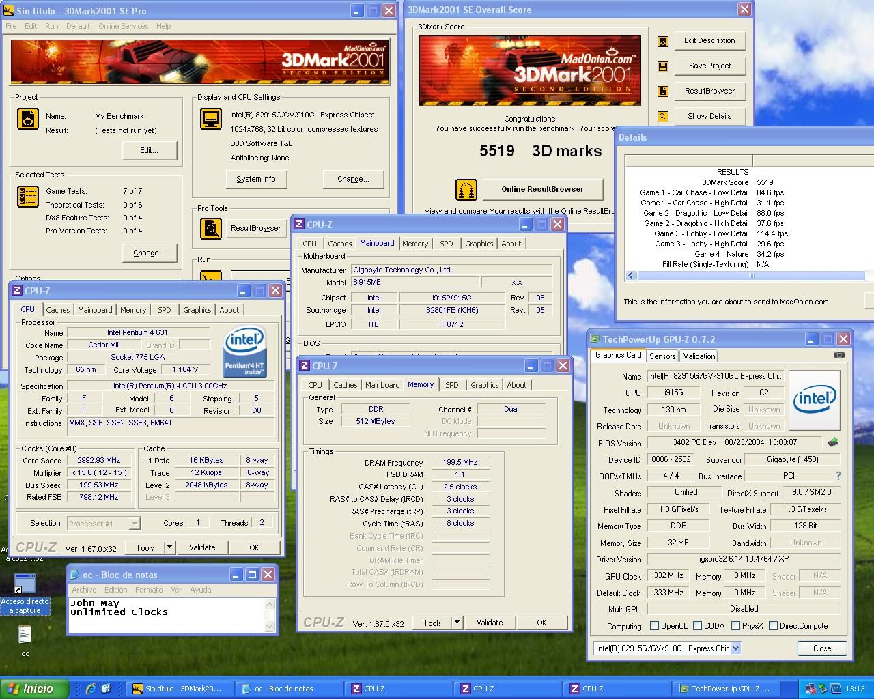Click the left arrow of Details horizontal scrollbar
Image resolution: width=874 pixels, height=699 pixels.
tap(631, 276)
